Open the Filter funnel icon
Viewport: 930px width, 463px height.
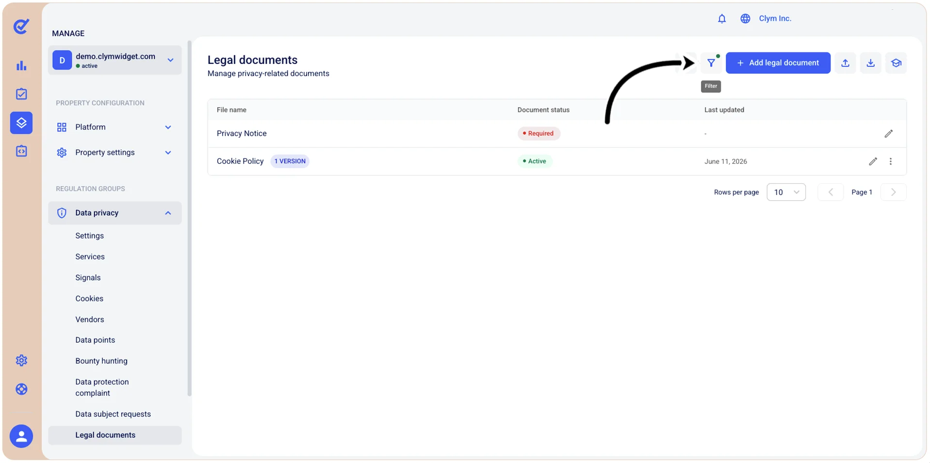click(711, 63)
